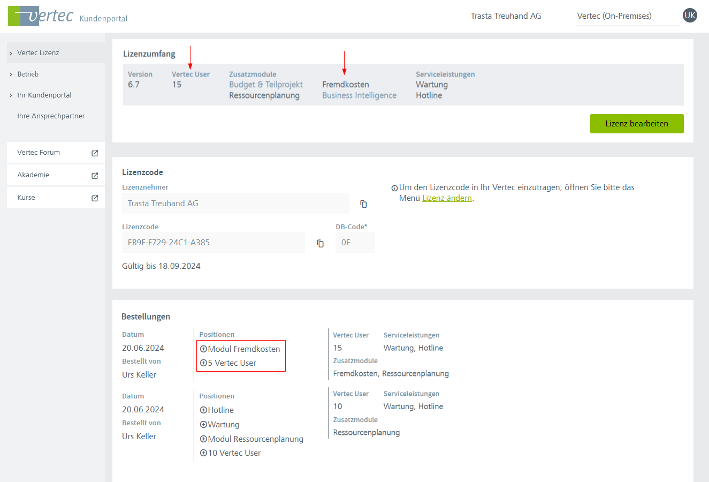Viewport: 709px width, 482px height.
Task: Expand the Hotline order position
Action: point(203,410)
